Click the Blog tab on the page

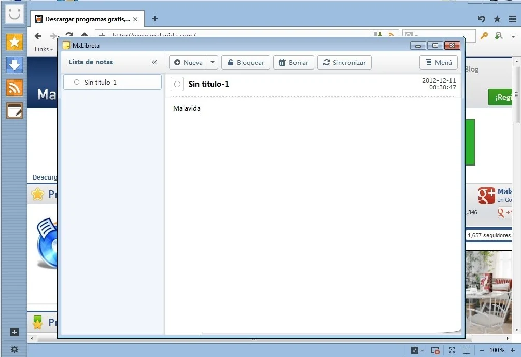pyautogui.click(x=472, y=69)
